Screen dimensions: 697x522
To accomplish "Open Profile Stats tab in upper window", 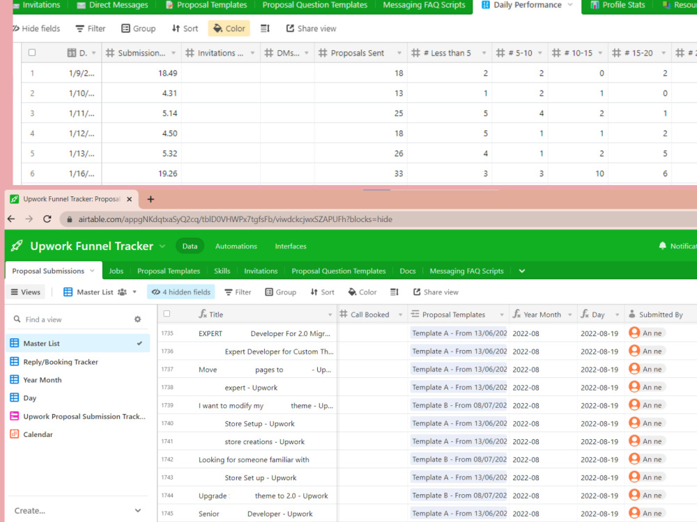I will (x=618, y=5).
